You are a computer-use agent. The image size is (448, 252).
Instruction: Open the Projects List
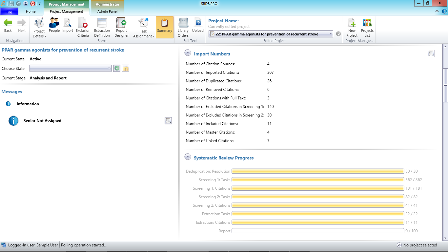pyautogui.click(x=367, y=28)
